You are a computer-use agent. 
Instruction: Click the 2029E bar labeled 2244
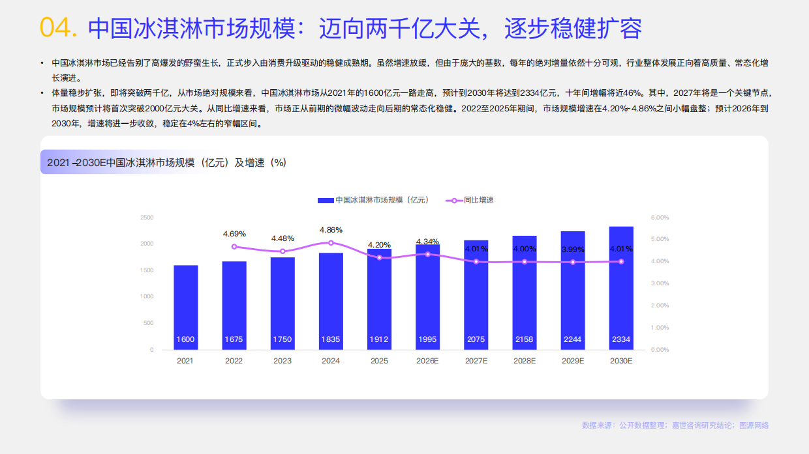[573, 291]
